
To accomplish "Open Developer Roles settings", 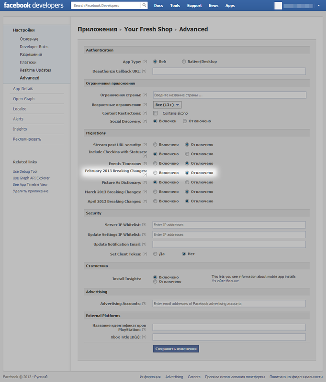I will [34, 47].
